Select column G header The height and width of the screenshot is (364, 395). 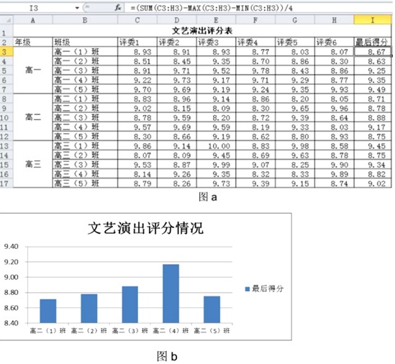click(x=295, y=20)
